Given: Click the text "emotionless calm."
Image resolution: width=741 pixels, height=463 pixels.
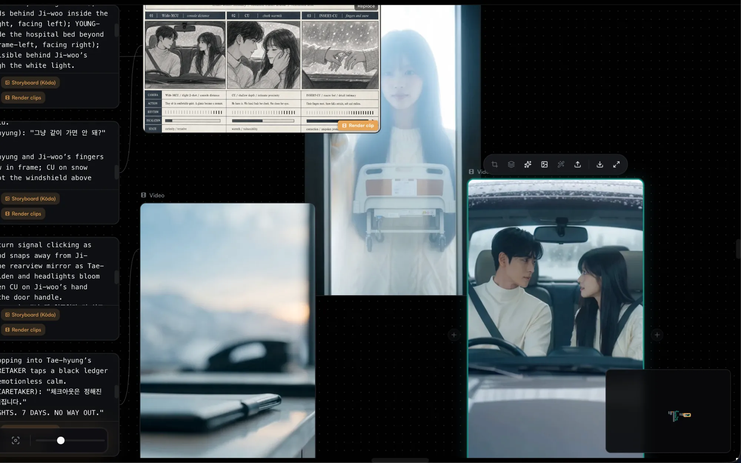Looking at the screenshot, I should pos(33,381).
